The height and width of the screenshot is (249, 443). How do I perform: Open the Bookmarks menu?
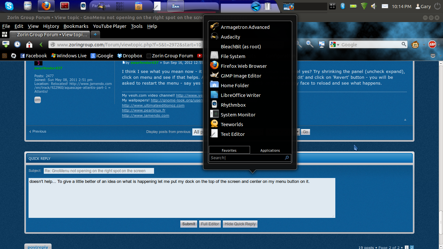coord(76,26)
